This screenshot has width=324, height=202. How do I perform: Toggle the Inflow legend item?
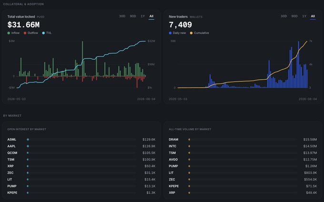pyautogui.click(x=13, y=33)
